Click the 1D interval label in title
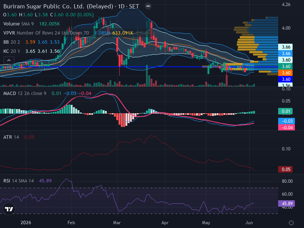 tap(121, 6)
